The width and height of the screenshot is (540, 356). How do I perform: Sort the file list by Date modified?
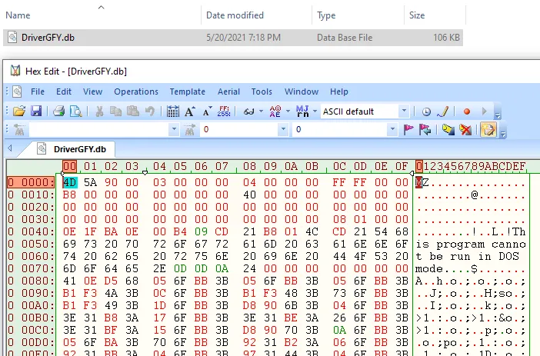(235, 15)
